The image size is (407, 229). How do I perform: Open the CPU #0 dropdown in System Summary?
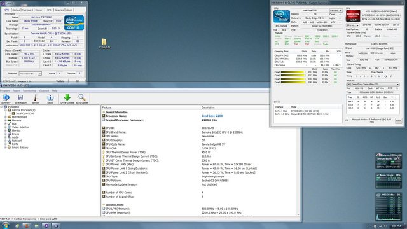click(336, 11)
